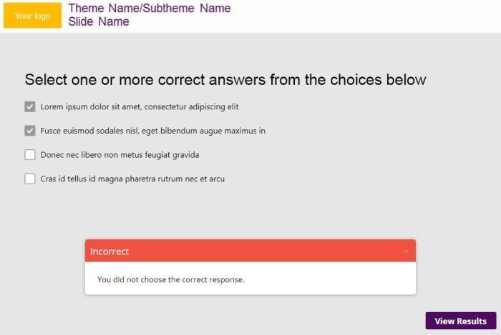This screenshot has width=501, height=335.
Task: Uncheck the 'Fusce euismod sodales nisl' checkbox
Action: point(30,131)
